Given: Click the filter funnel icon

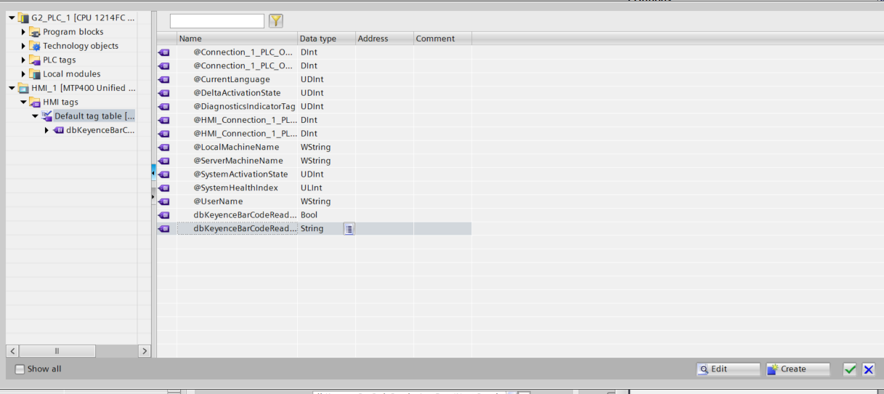Looking at the screenshot, I should click(x=276, y=21).
